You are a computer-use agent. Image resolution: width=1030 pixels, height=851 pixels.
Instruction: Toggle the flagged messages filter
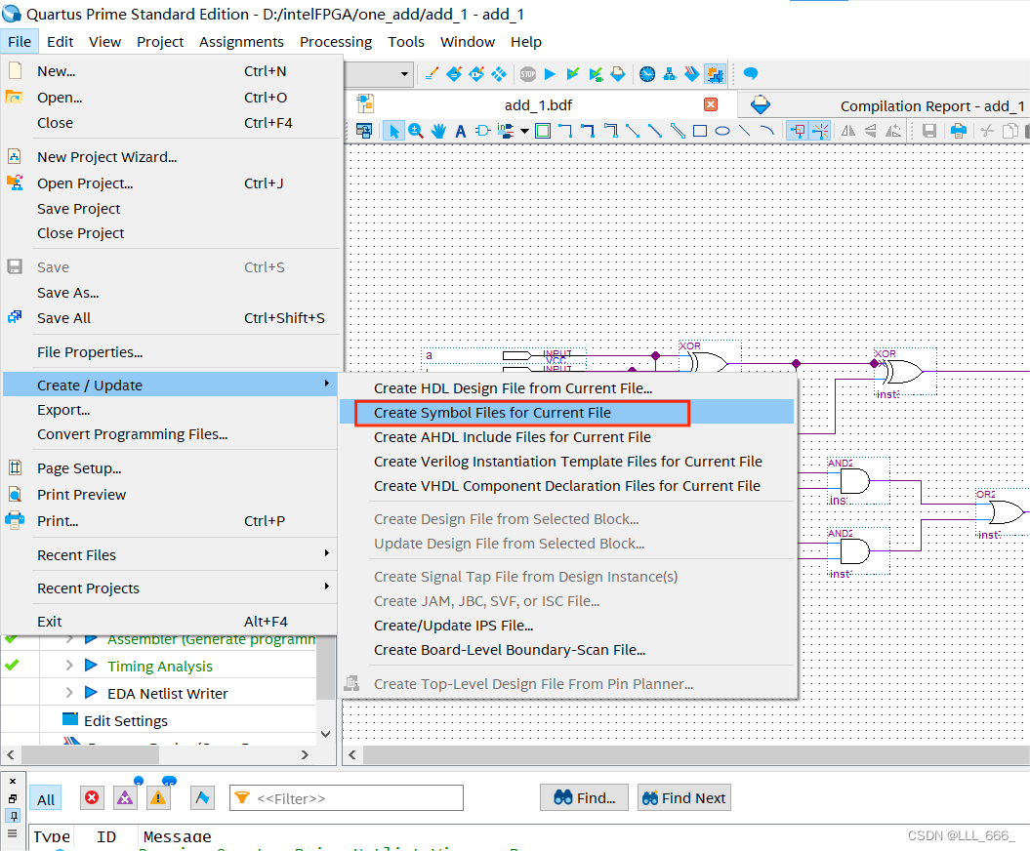(x=202, y=798)
